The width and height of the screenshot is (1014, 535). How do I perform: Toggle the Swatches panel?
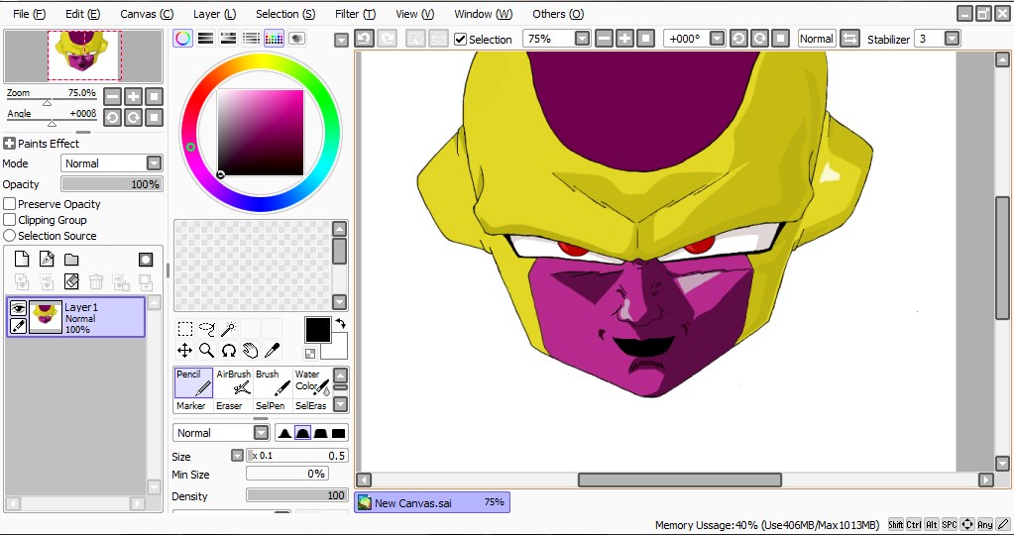pos(274,38)
